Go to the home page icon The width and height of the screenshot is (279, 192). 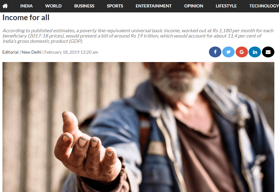point(5,6)
